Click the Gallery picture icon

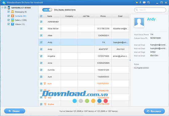(x=13, y=20)
